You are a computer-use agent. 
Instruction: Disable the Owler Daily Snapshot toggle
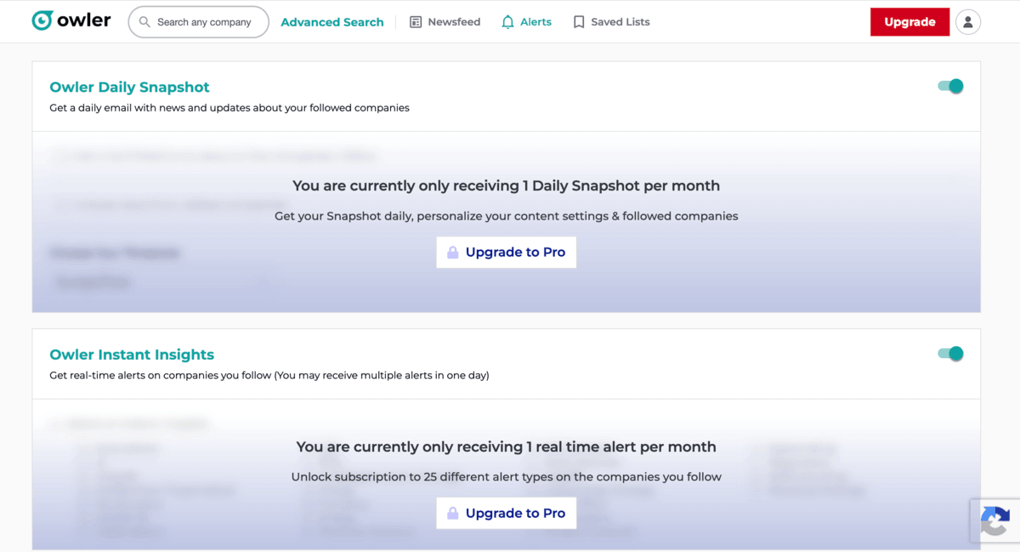tap(950, 86)
